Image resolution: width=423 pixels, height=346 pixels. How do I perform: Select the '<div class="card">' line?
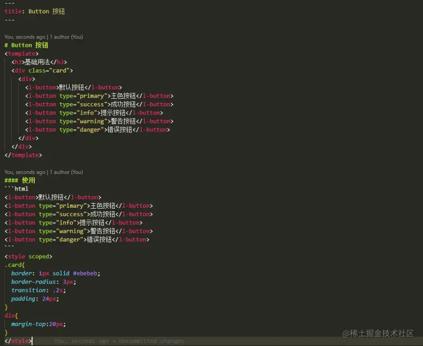42,71
